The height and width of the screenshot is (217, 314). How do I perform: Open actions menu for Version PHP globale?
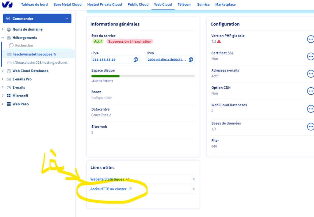pos(310,39)
